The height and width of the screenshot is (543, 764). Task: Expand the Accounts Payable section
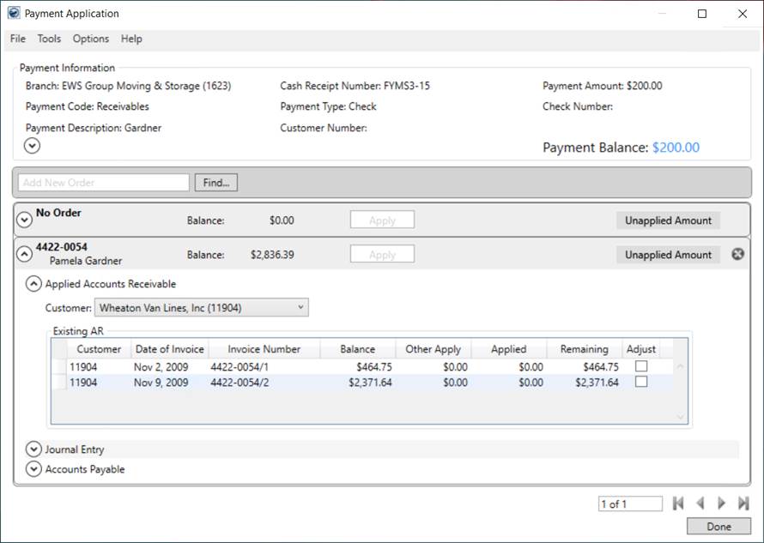point(33,469)
